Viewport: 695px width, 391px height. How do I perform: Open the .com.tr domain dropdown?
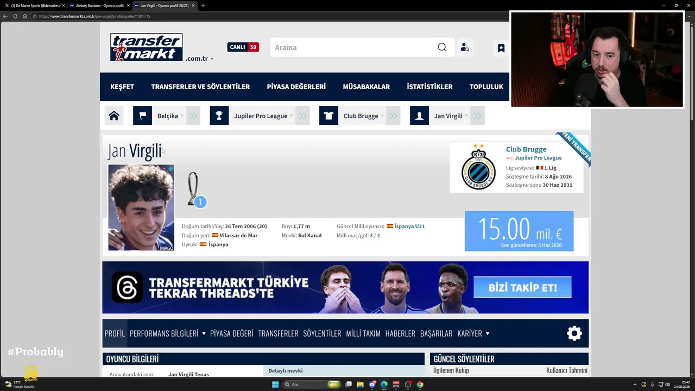(199, 59)
